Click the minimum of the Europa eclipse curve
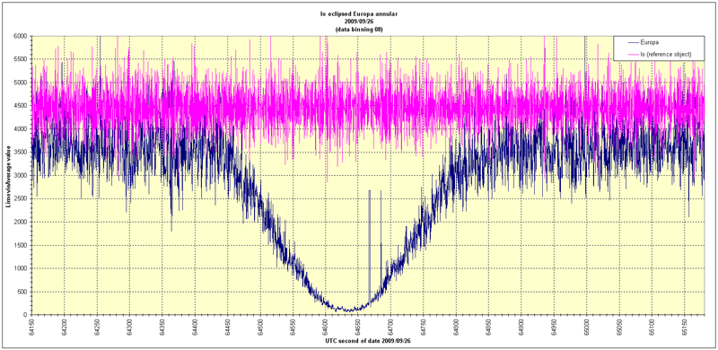Screen dimensions: 718x350 click(348, 311)
